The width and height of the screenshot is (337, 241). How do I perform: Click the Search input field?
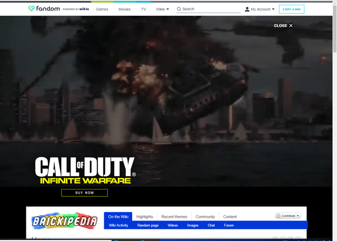(209, 9)
